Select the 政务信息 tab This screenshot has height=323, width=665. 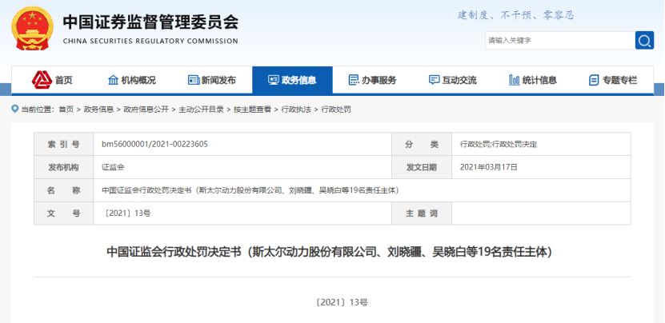[292, 80]
